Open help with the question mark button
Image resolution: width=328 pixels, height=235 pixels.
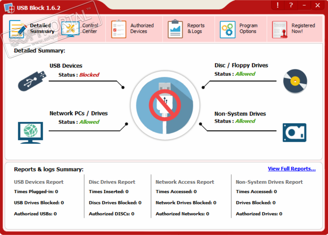pyautogui.click(x=291, y=5)
